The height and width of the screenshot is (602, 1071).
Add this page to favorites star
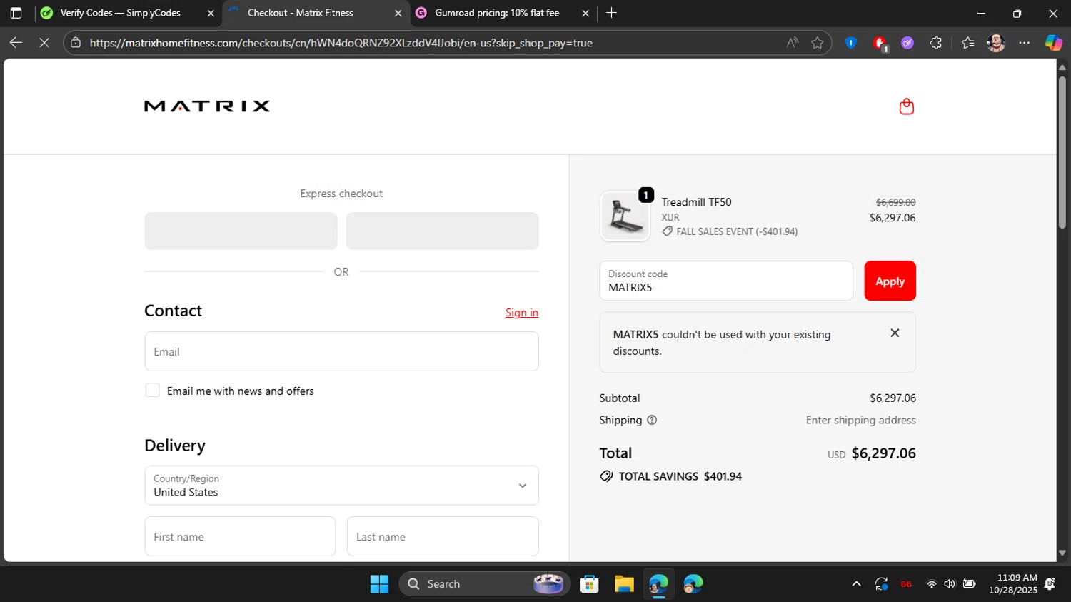818,43
